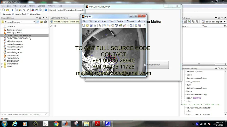Click Paste icon in MATLAB toolbar

click(20, 10)
